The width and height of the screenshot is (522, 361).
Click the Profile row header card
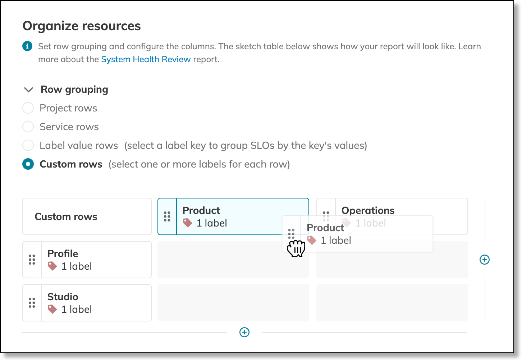pos(96,260)
